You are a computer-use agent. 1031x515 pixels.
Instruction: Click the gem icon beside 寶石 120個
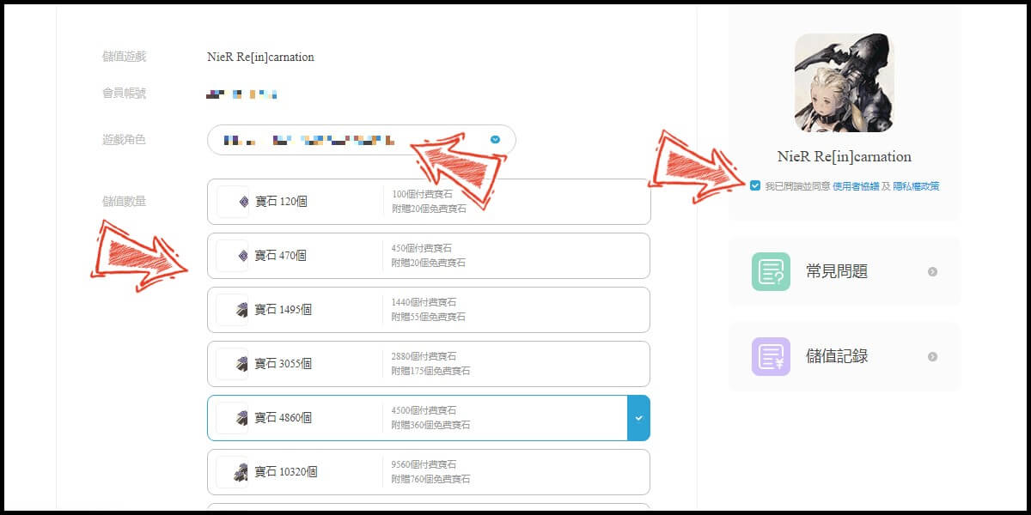242,202
